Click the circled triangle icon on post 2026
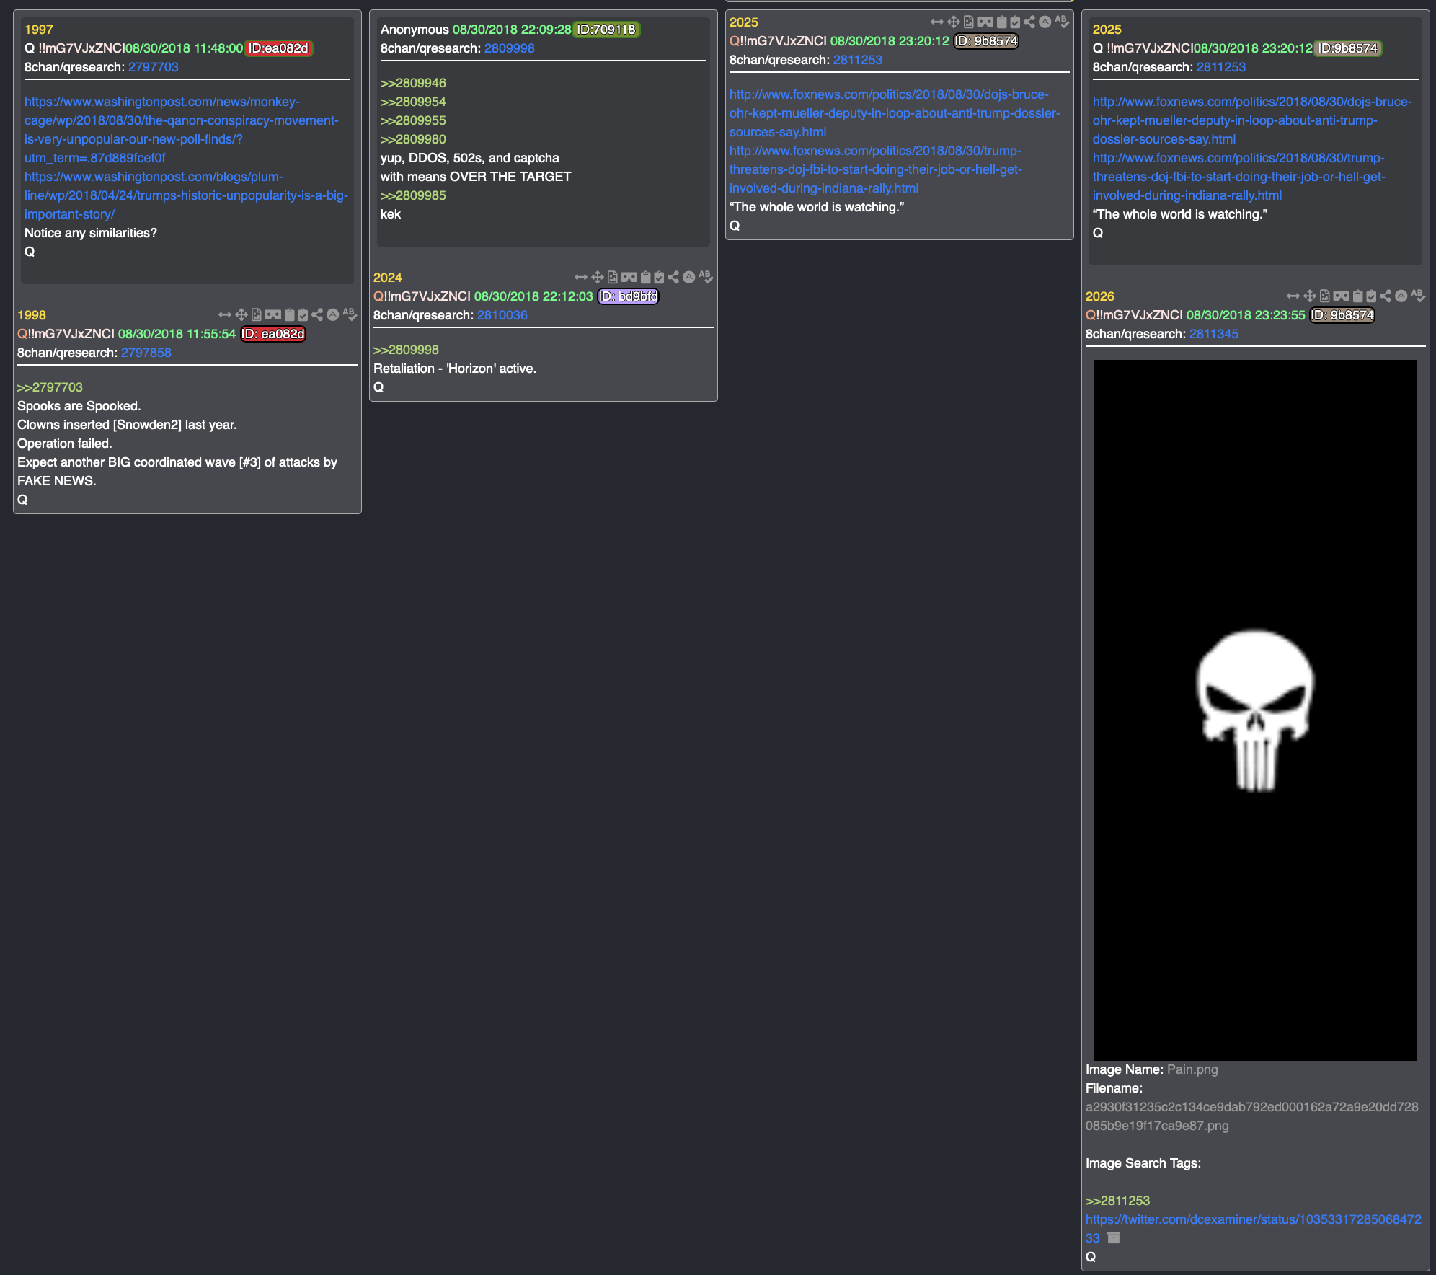This screenshot has width=1436, height=1275. (x=1401, y=296)
